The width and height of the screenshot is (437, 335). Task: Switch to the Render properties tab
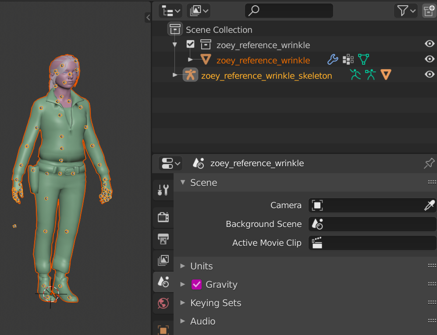163,217
